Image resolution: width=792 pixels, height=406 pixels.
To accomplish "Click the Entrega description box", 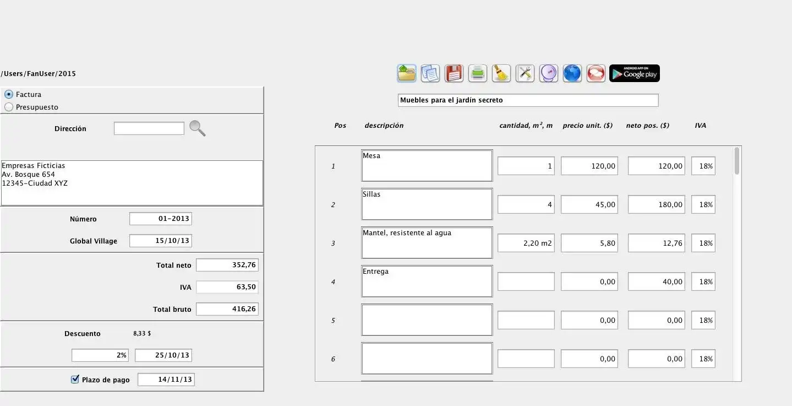I will tap(427, 282).
